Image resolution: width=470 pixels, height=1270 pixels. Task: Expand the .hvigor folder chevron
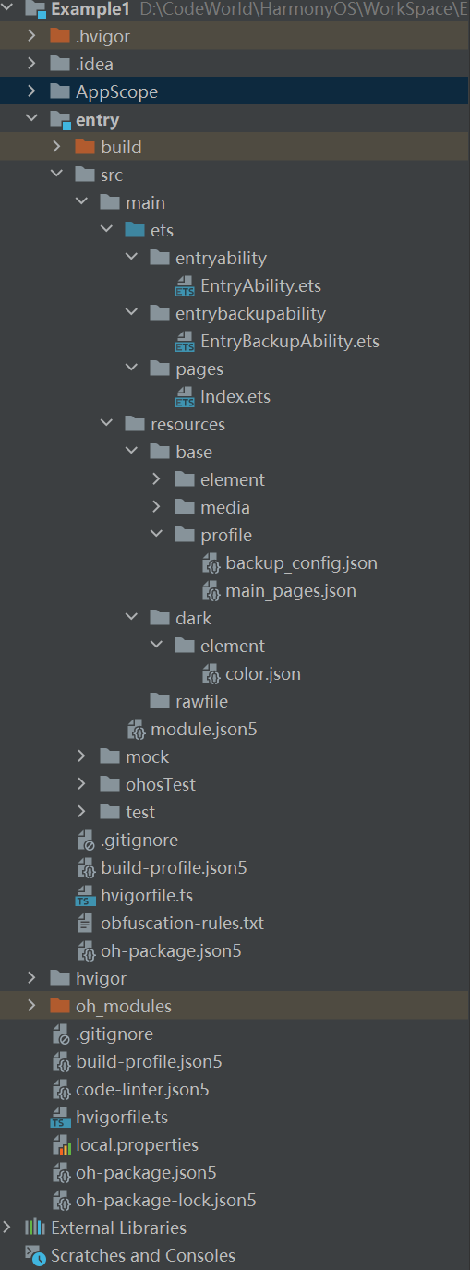32,36
